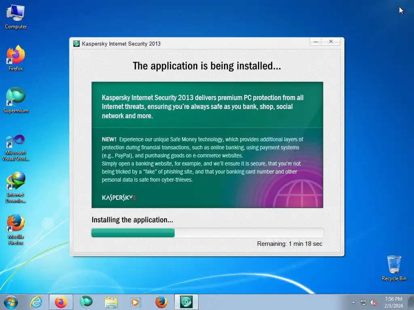Open Windows Explorer from the taskbar
Screen dimensions: 414x310
coord(111,302)
